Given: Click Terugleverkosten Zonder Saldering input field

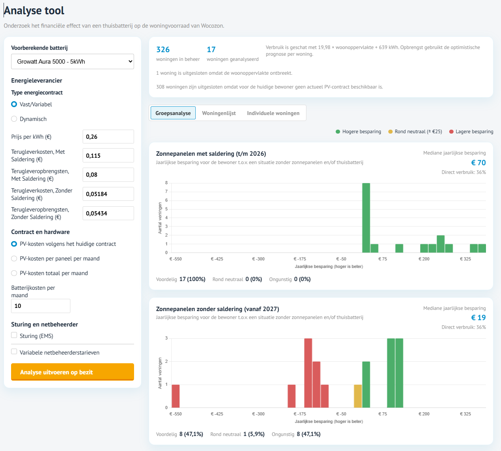Looking at the screenshot, I should click(x=108, y=194).
